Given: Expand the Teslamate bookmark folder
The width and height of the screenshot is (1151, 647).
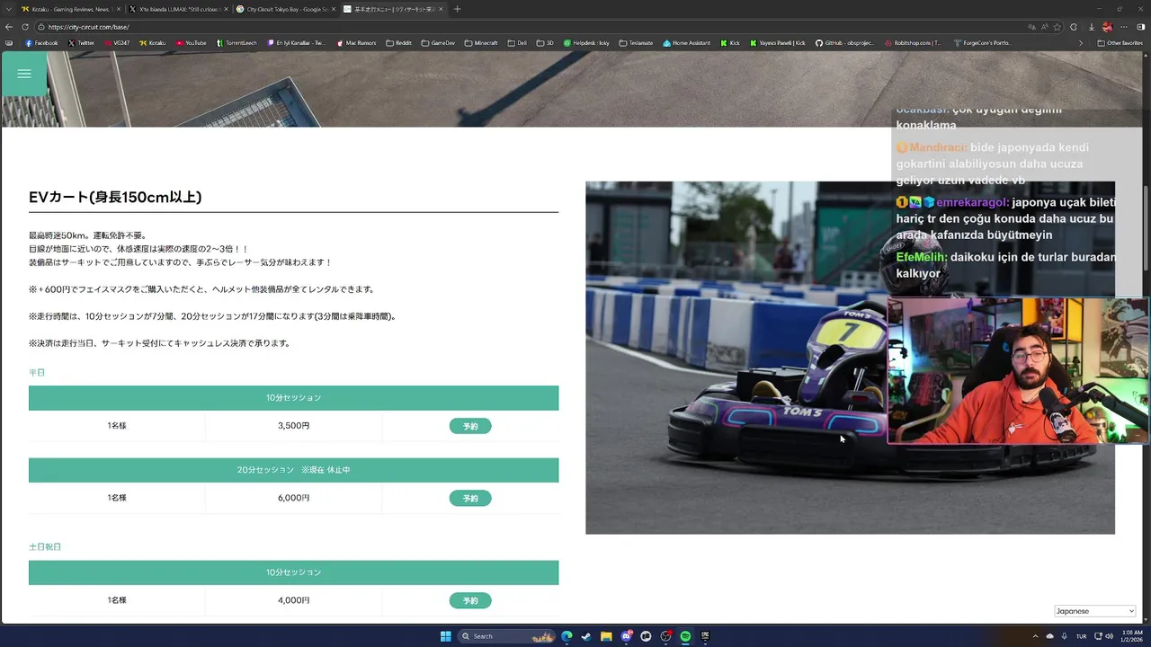Looking at the screenshot, I should point(637,42).
